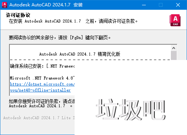Screen dimensions: 187x135
Task: Click the 许可证协议 heading
Action: [x=18, y=15]
